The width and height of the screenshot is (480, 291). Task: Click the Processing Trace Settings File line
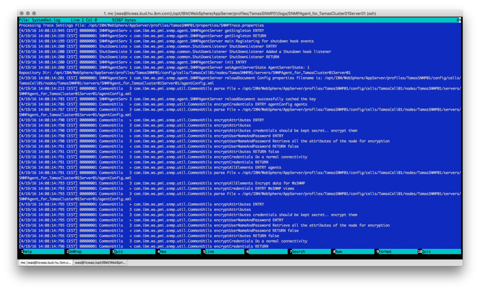(x=141, y=25)
